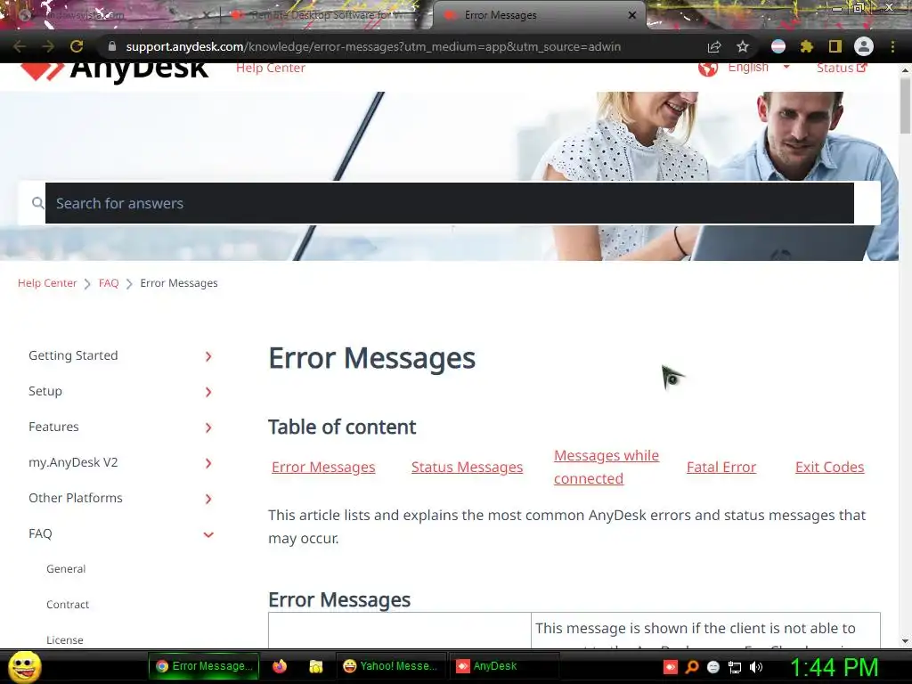Open the volume speaker tray icon

[x=756, y=666]
